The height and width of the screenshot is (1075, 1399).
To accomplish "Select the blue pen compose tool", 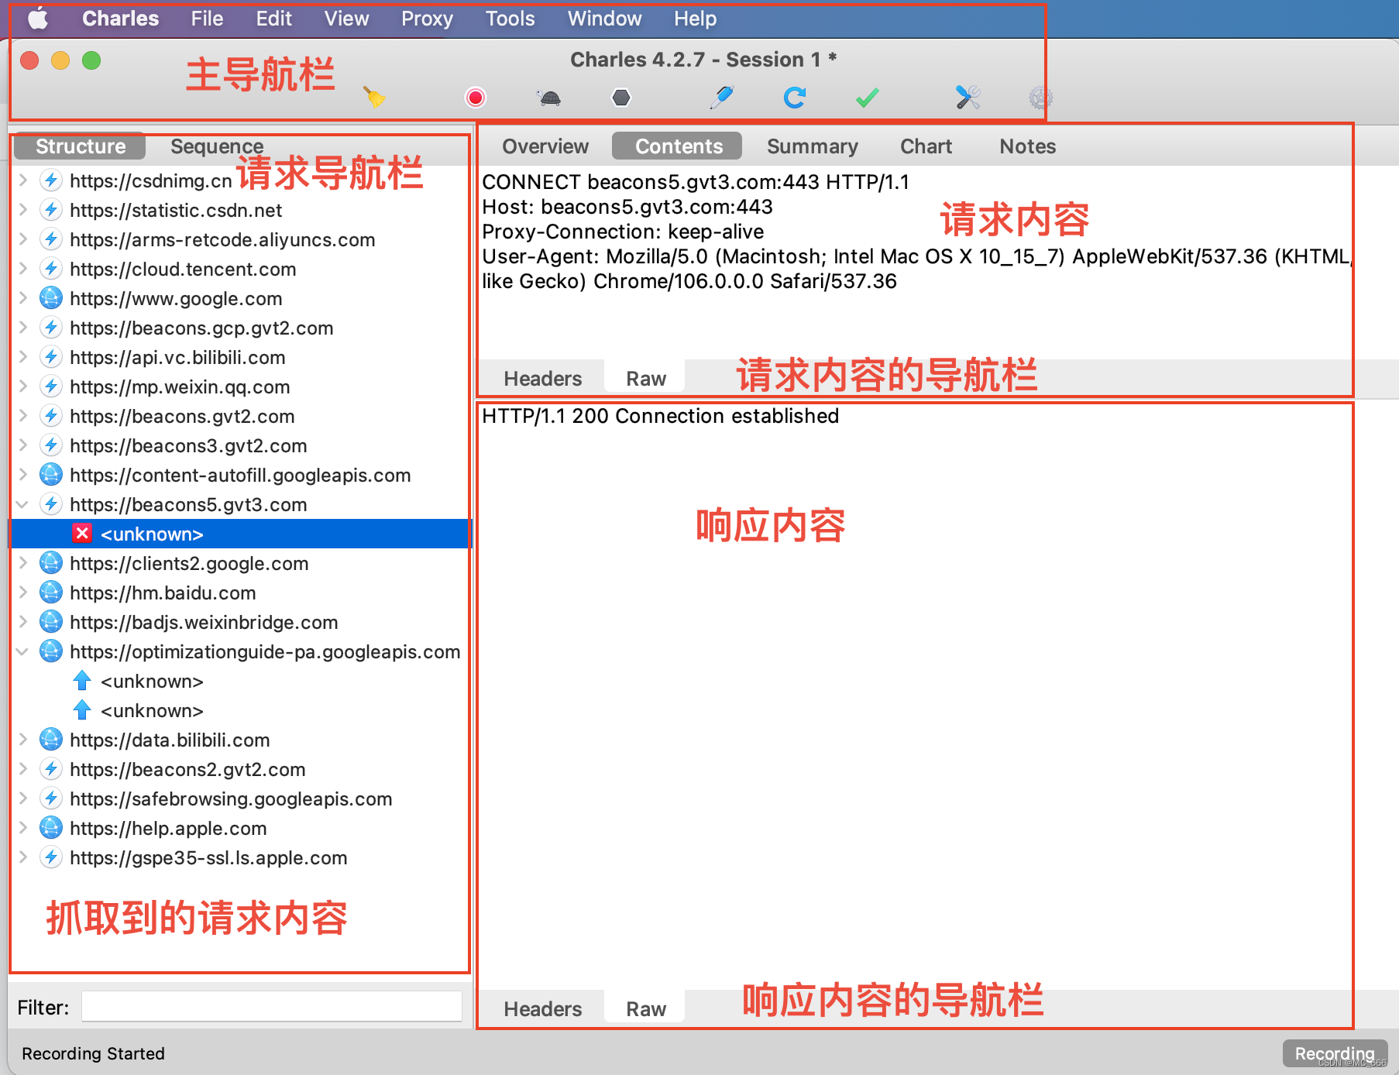I will pyautogui.click(x=722, y=98).
